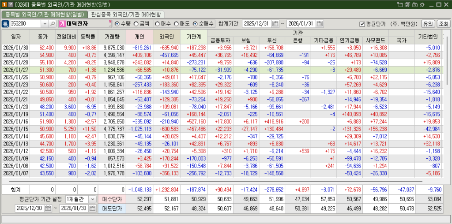Click the 유의 notice button
Screen dimensions: 452x224
click(x=427, y=24)
